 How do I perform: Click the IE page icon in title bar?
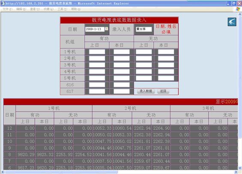coord(3,3)
